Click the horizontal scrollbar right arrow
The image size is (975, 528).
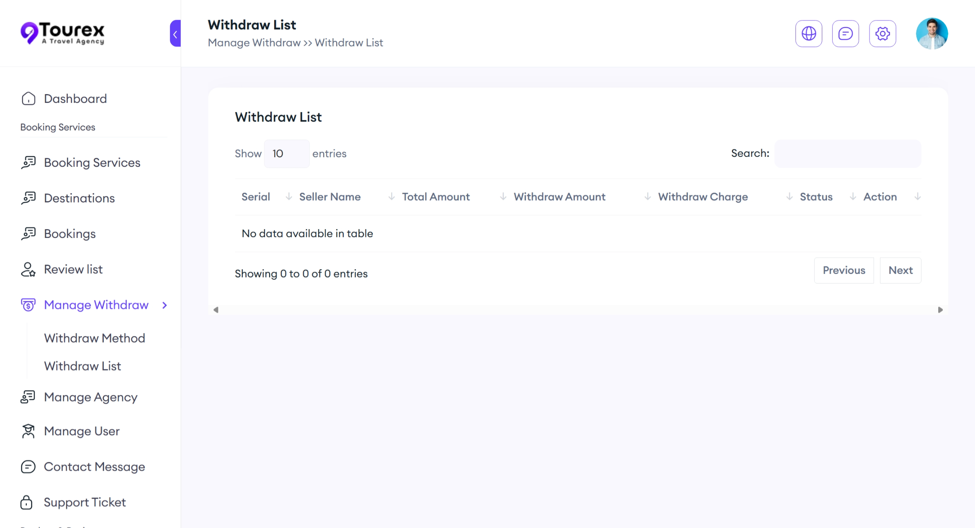pos(940,310)
